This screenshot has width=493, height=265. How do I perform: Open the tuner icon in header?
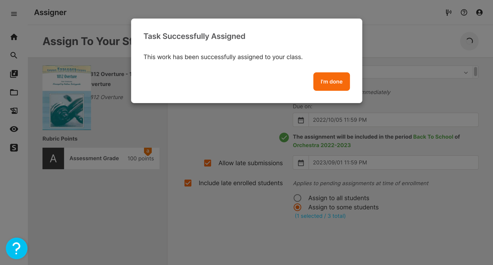coord(448,12)
